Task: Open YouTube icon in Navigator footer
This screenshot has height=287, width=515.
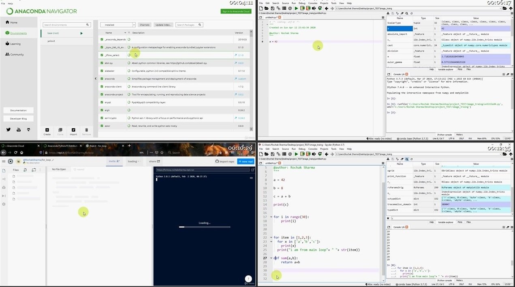Action: (19, 130)
